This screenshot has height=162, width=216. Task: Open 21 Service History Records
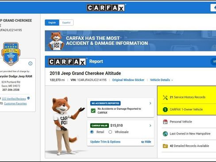coord(188,97)
